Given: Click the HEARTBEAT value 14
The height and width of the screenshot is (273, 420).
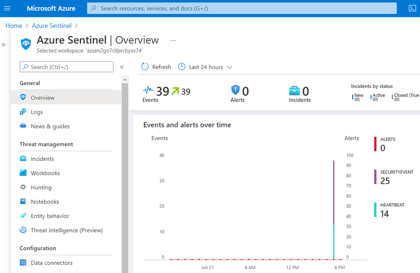Looking at the screenshot, I should (384, 214).
